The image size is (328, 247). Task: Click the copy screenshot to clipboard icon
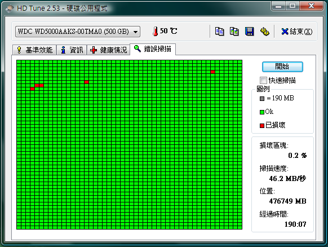tap(234, 32)
